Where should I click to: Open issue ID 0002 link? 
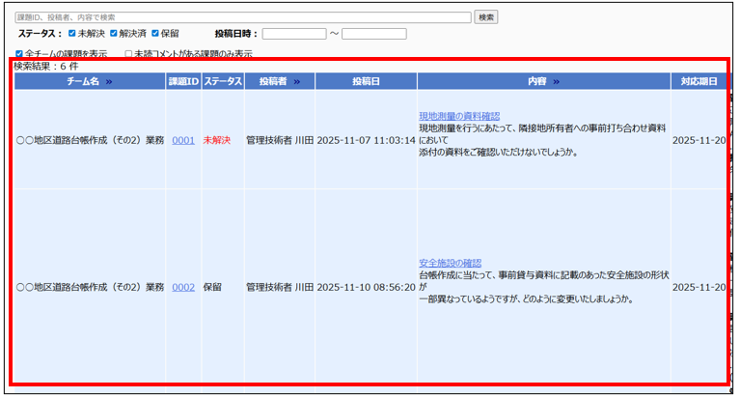(x=183, y=287)
